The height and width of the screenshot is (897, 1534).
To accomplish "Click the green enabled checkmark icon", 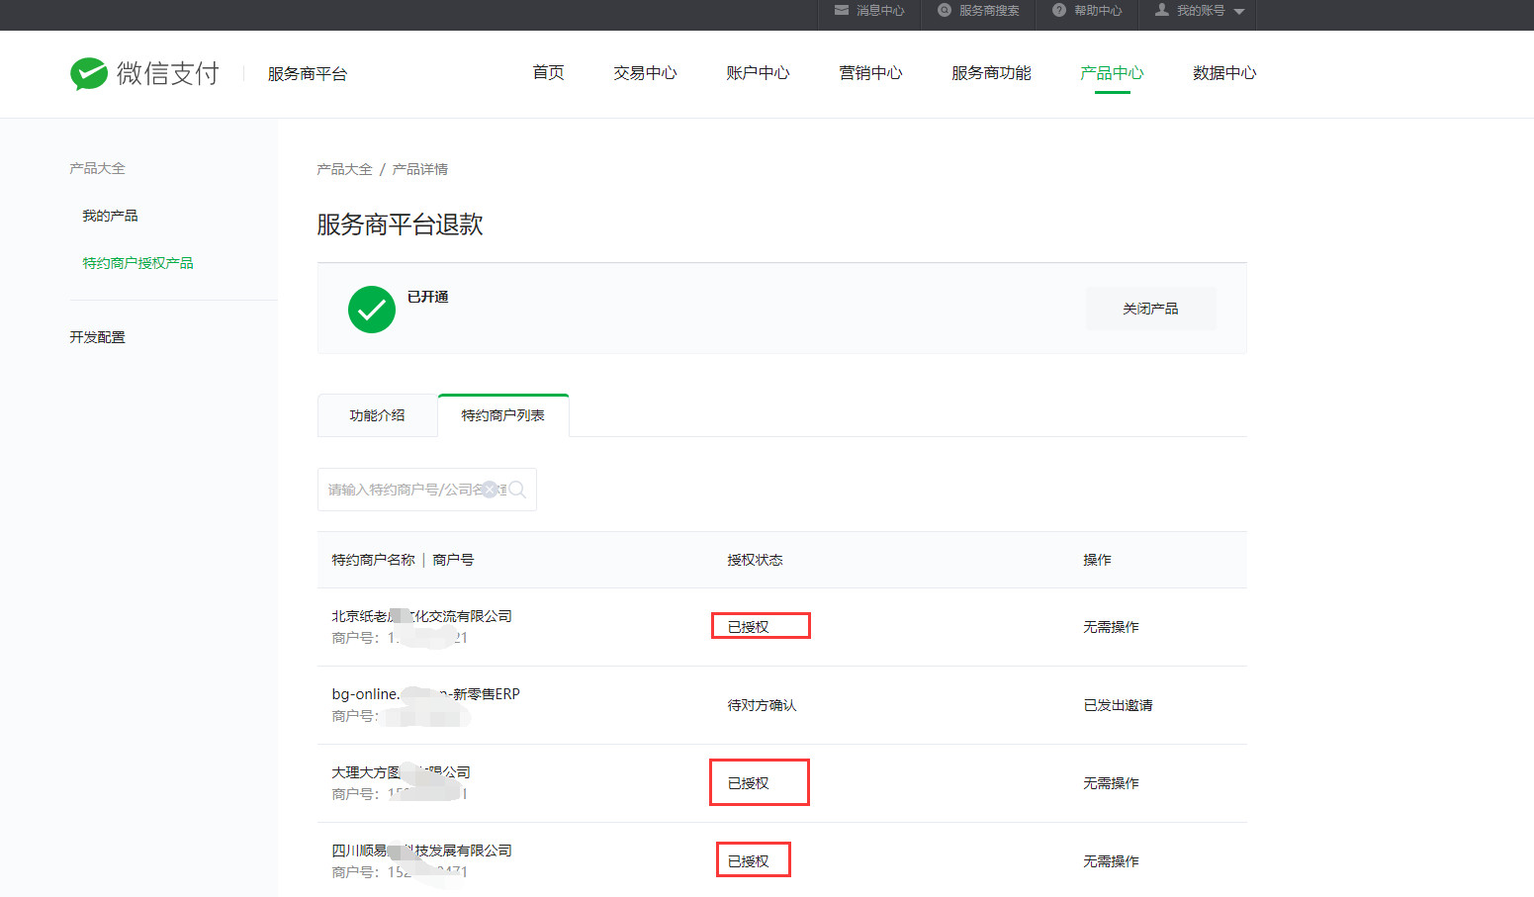I will tap(372, 310).
